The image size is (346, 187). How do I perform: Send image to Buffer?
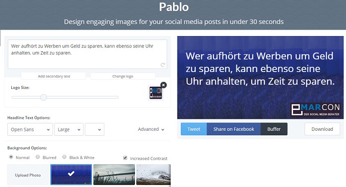click(x=274, y=129)
